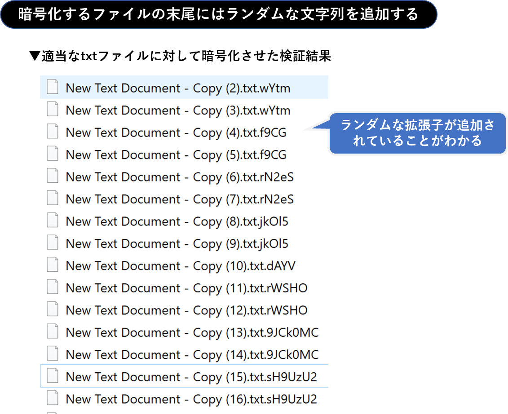
Task: Click the file icon beside Copy (4).txt.f9CG
Action: point(53,132)
